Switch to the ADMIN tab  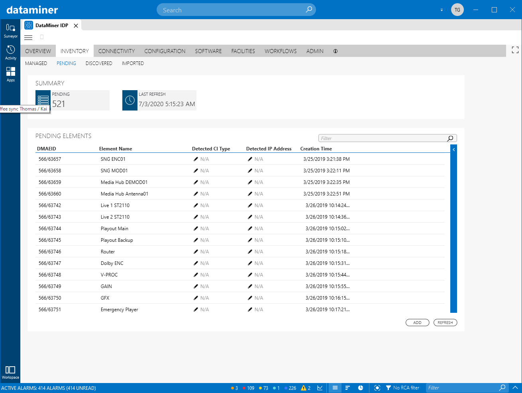(x=315, y=51)
